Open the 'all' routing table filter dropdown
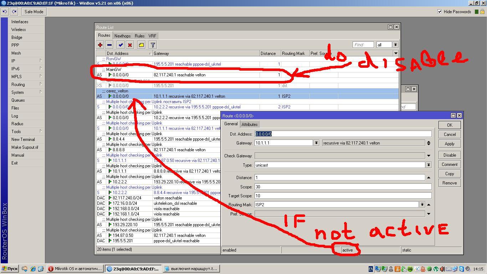This screenshot has width=487, height=274. [395, 45]
